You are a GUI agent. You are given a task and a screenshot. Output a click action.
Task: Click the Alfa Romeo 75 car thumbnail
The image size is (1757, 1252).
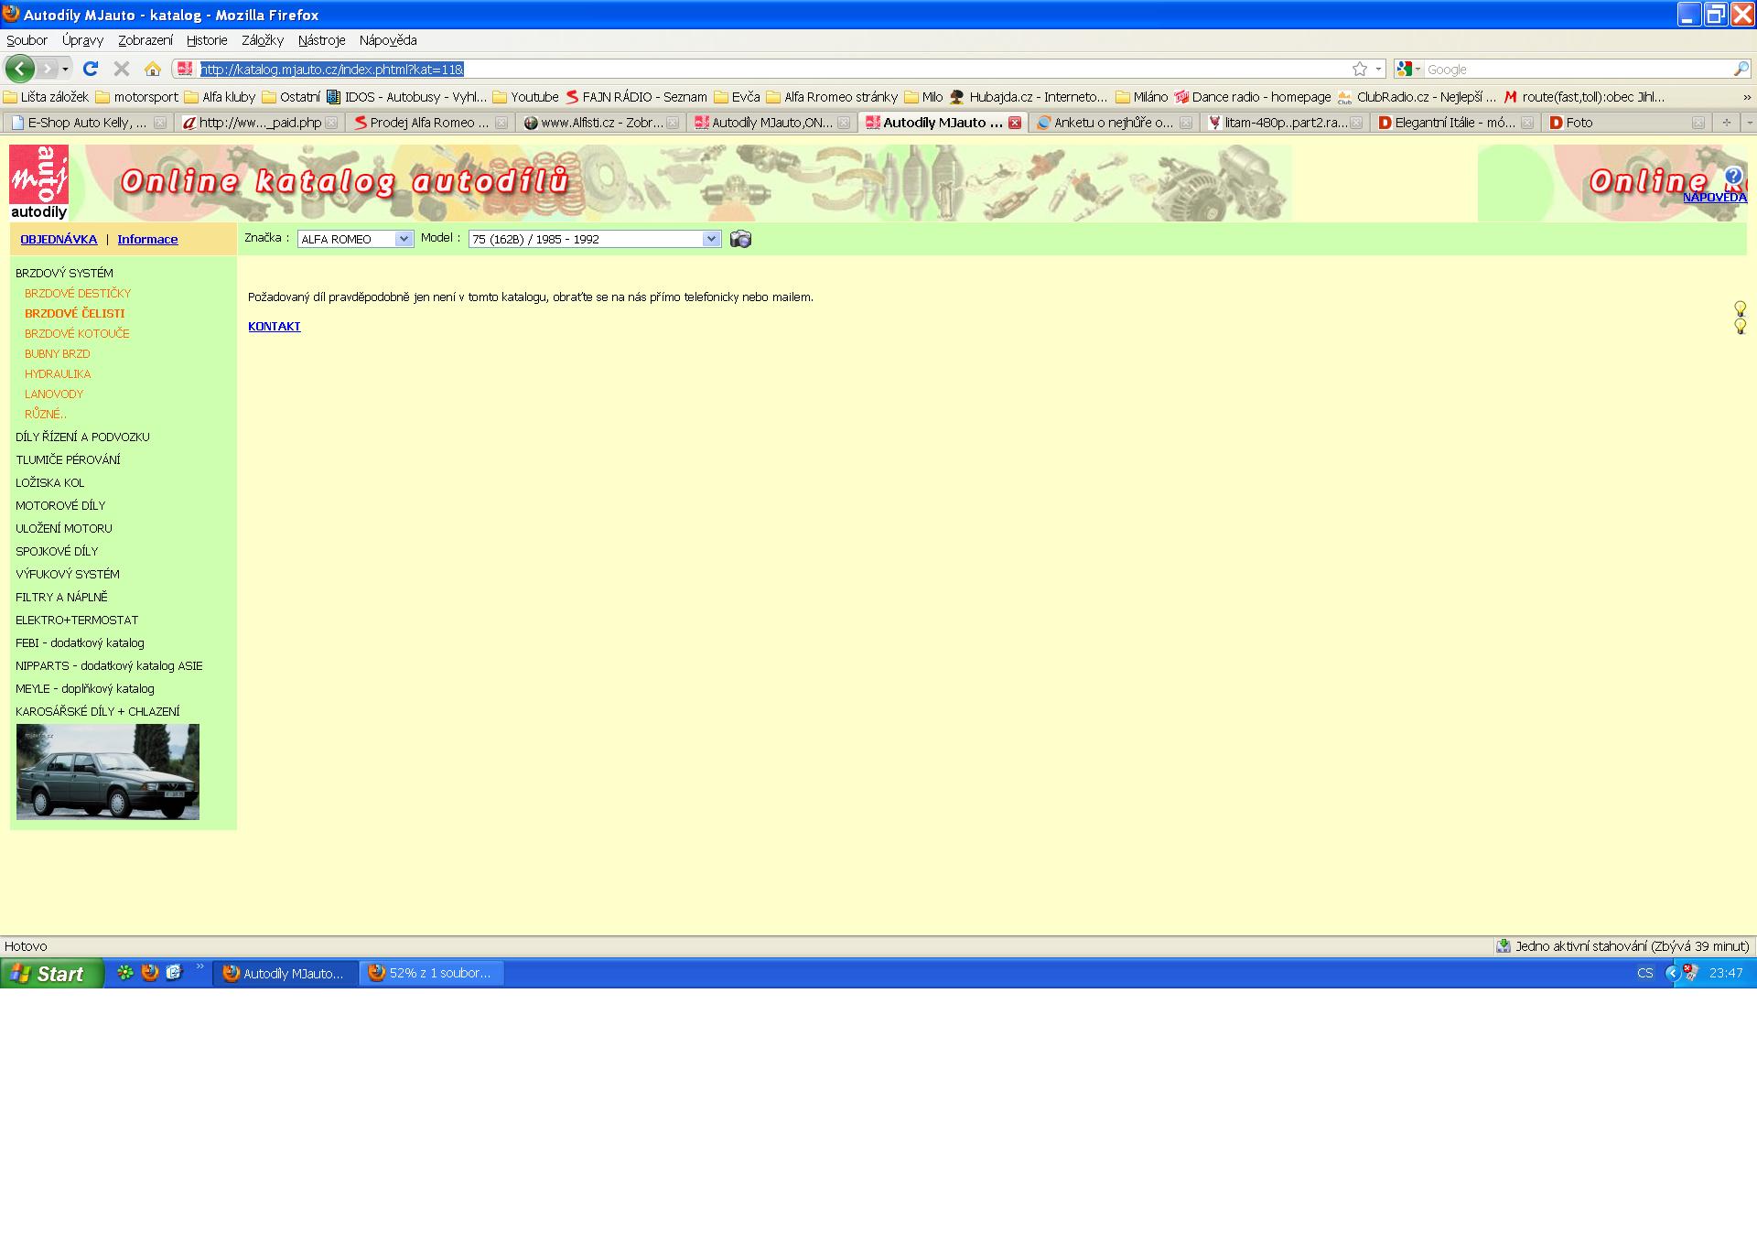[x=108, y=772]
